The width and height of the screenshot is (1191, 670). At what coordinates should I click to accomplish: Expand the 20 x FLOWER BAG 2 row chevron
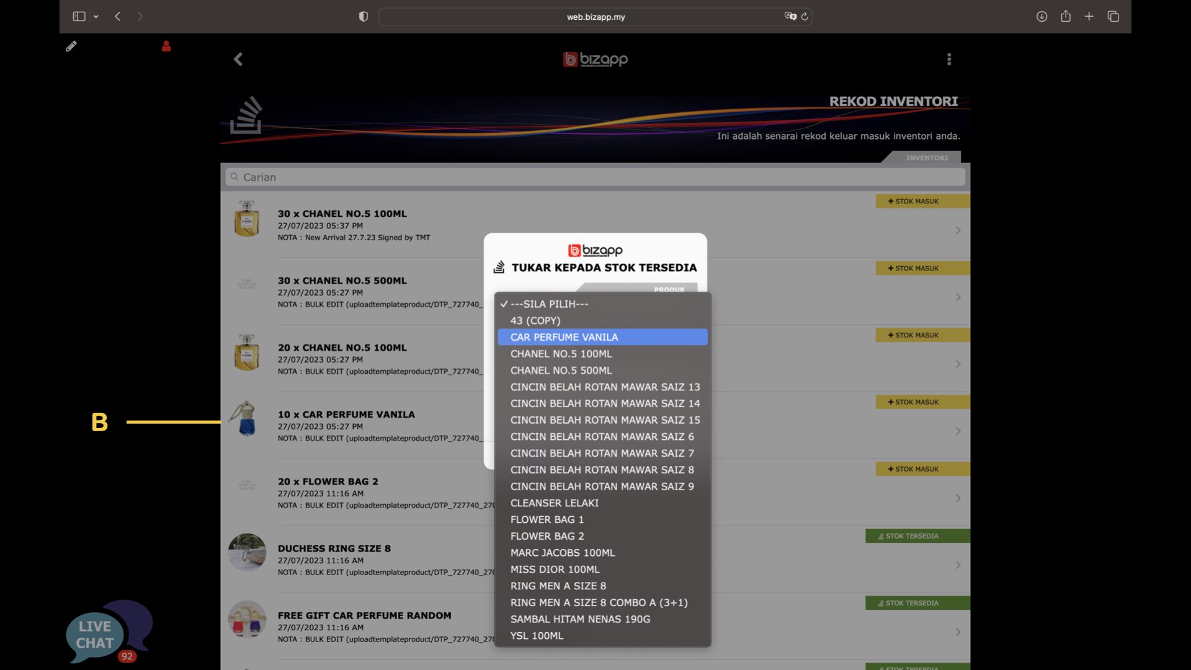click(958, 498)
